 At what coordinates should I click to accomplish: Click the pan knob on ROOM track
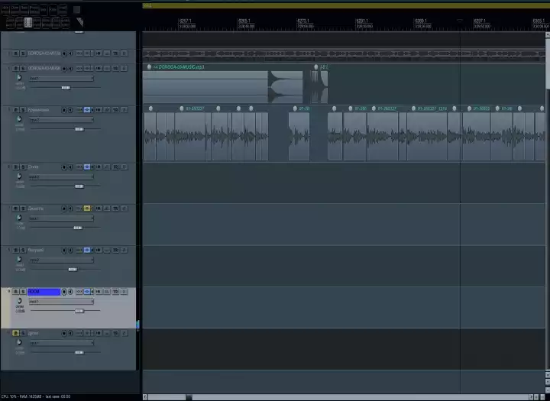tap(19, 301)
